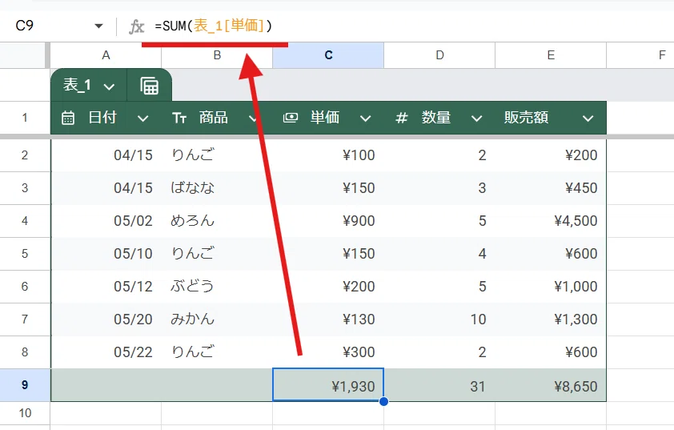This screenshot has width=674, height=430.
Task: Click the currency type icon in 単価 header
Action: point(290,118)
